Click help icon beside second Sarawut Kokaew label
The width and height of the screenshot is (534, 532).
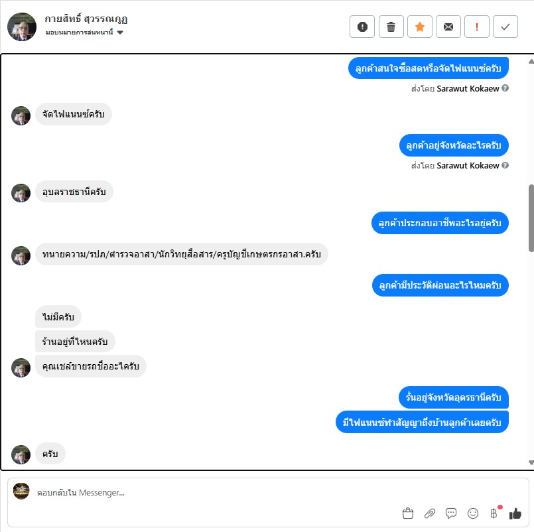point(505,165)
